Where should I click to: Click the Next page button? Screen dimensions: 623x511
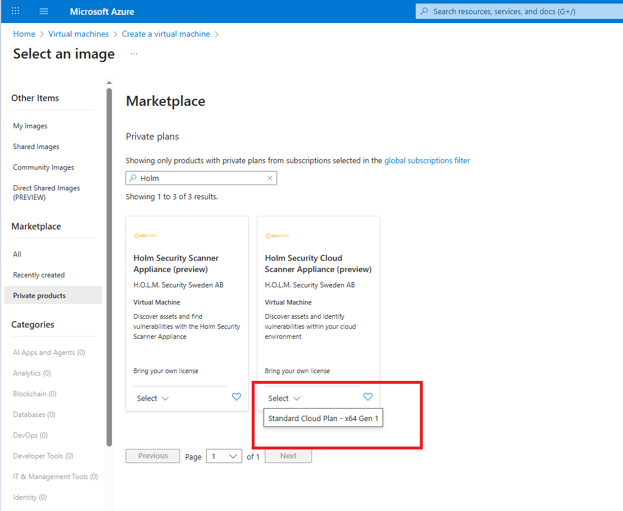pos(288,456)
